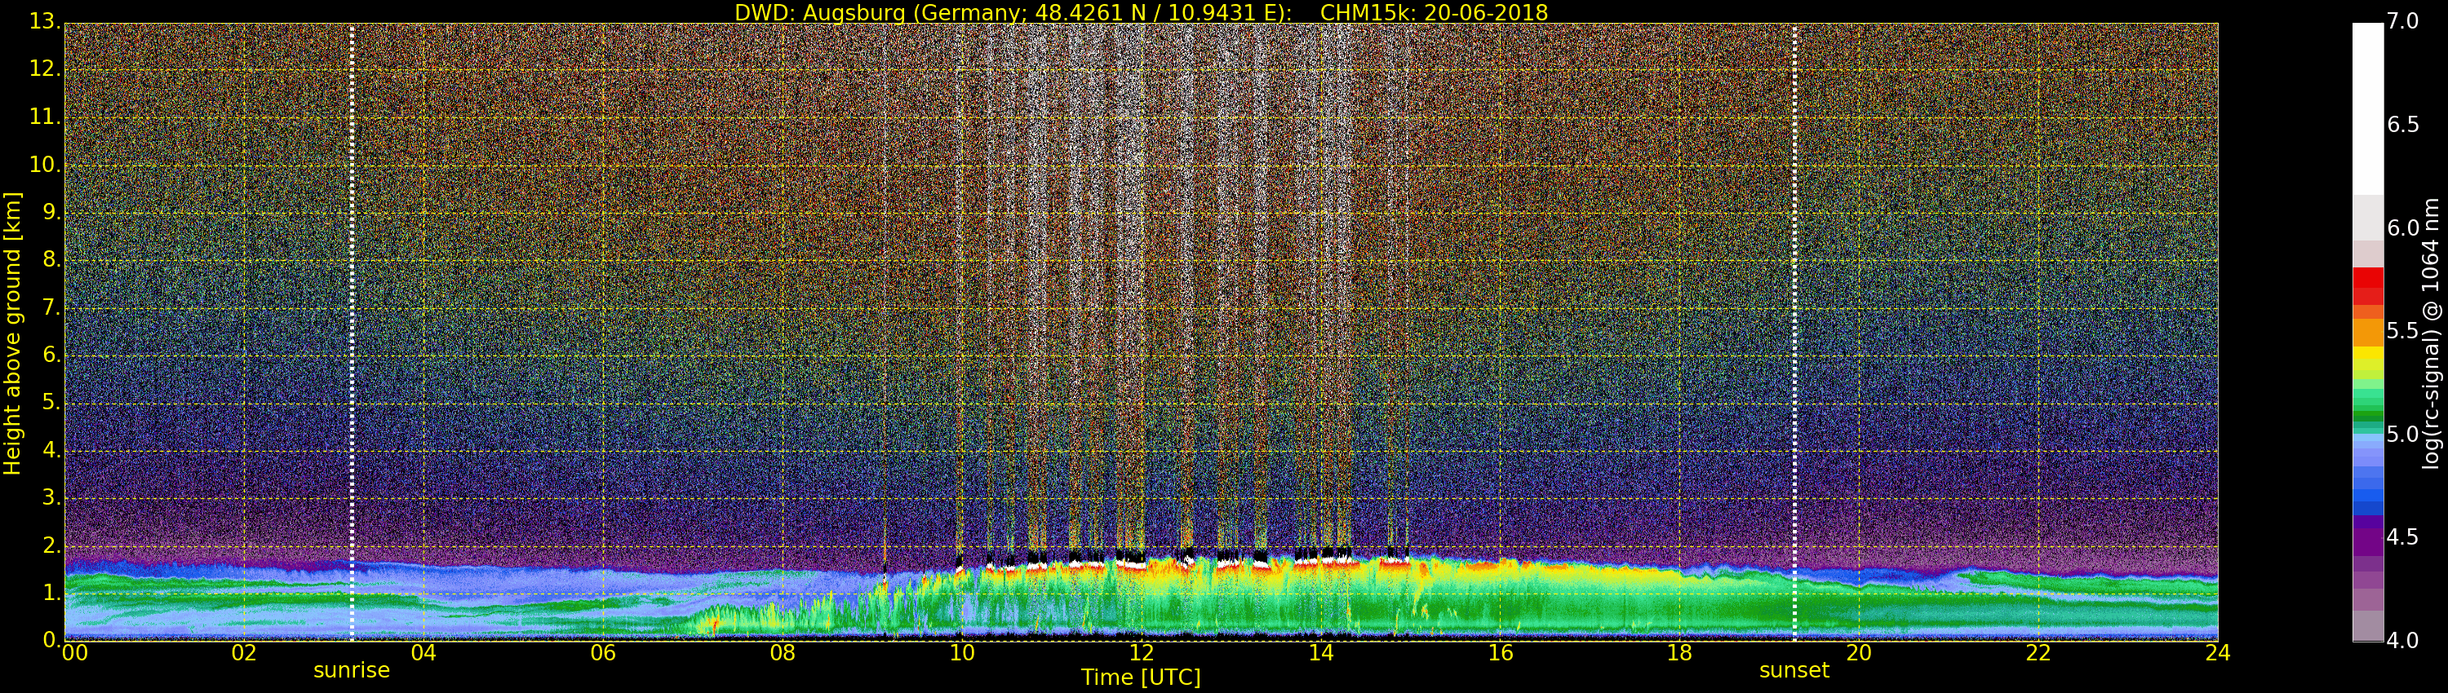Click the '7.0' value on the colorbar
Viewport: 2448px width, 693px height.
pos(2403,21)
